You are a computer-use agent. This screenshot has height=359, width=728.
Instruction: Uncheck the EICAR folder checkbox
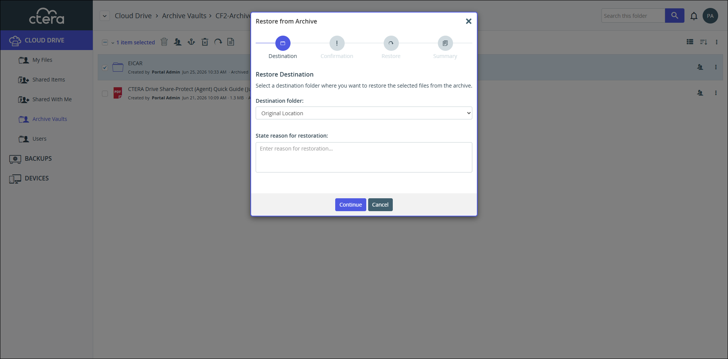(105, 68)
